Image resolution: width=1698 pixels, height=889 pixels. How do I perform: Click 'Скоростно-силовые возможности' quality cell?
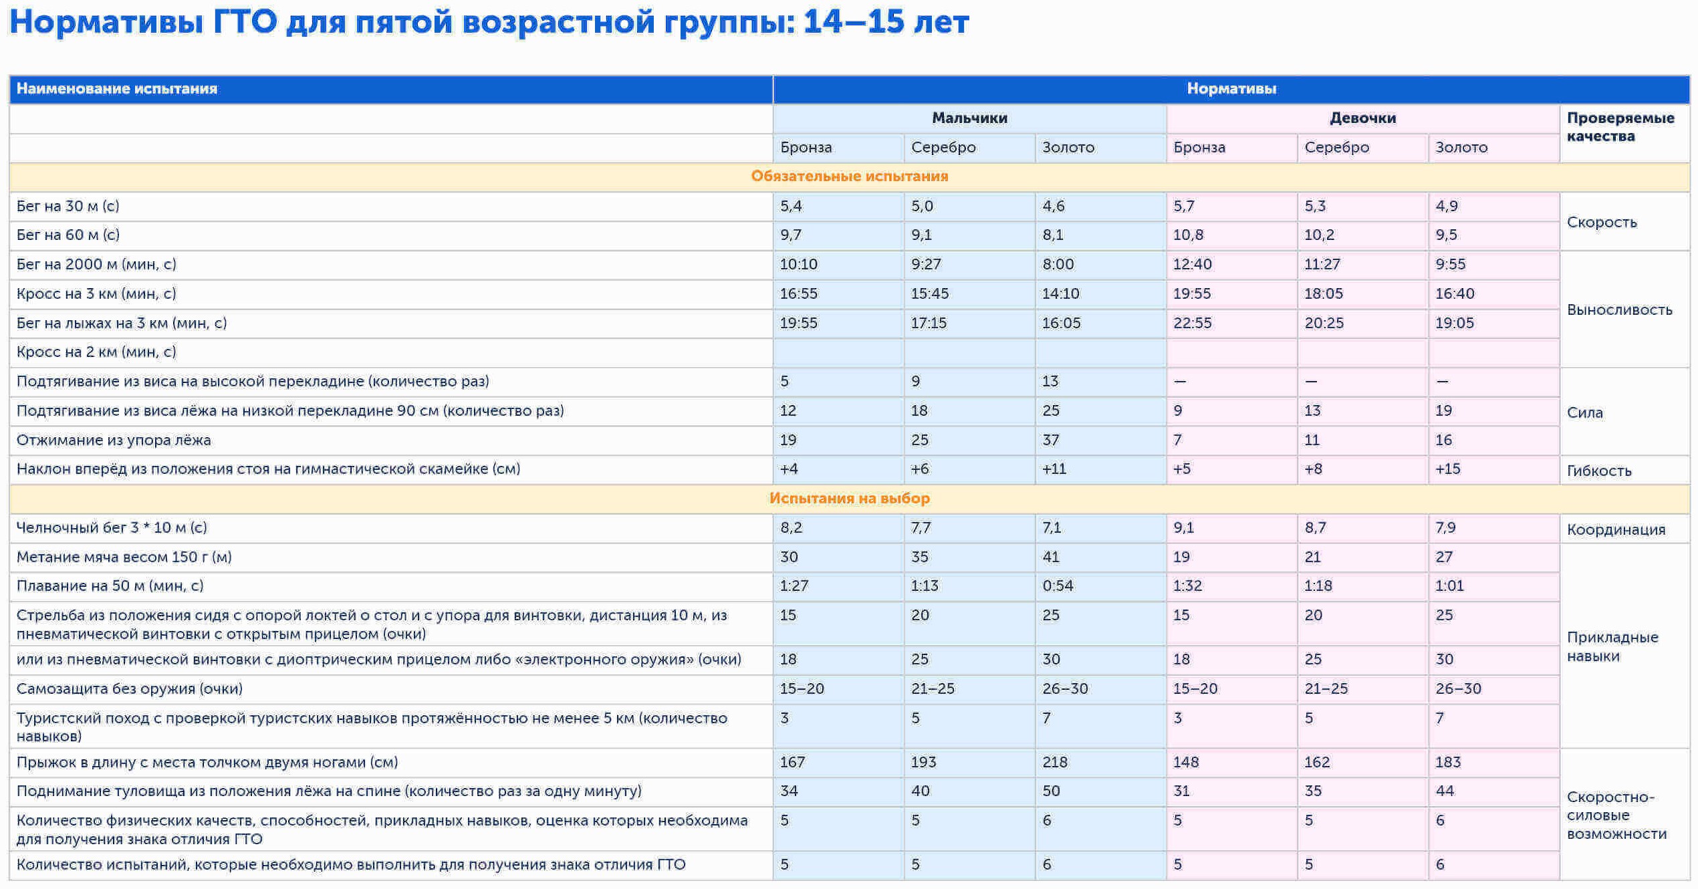point(1616,815)
